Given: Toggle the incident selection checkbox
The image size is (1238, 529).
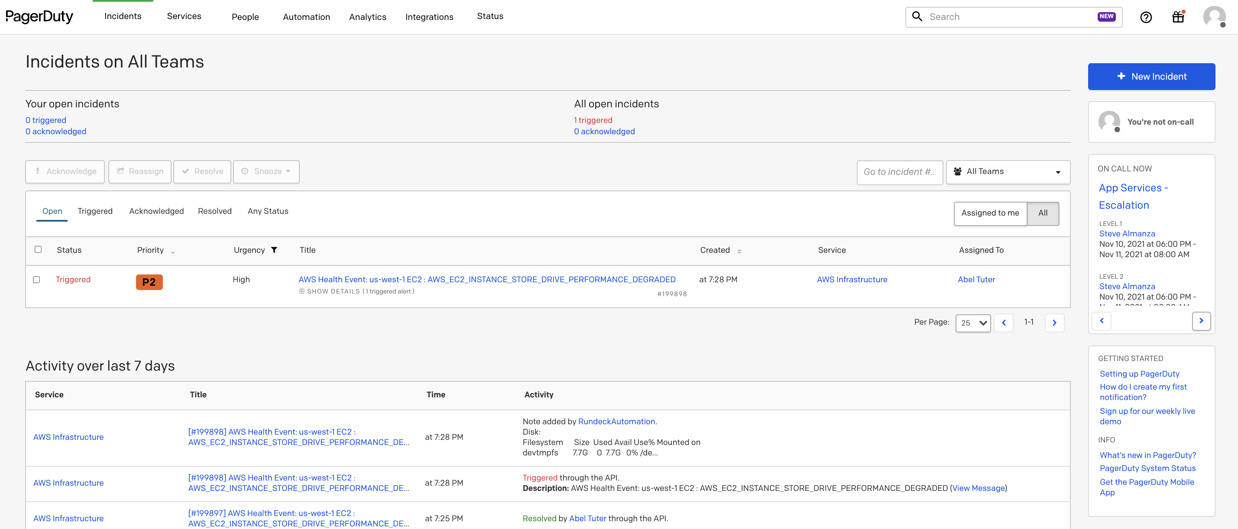Looking at the screenshot, I should (37, 279).
